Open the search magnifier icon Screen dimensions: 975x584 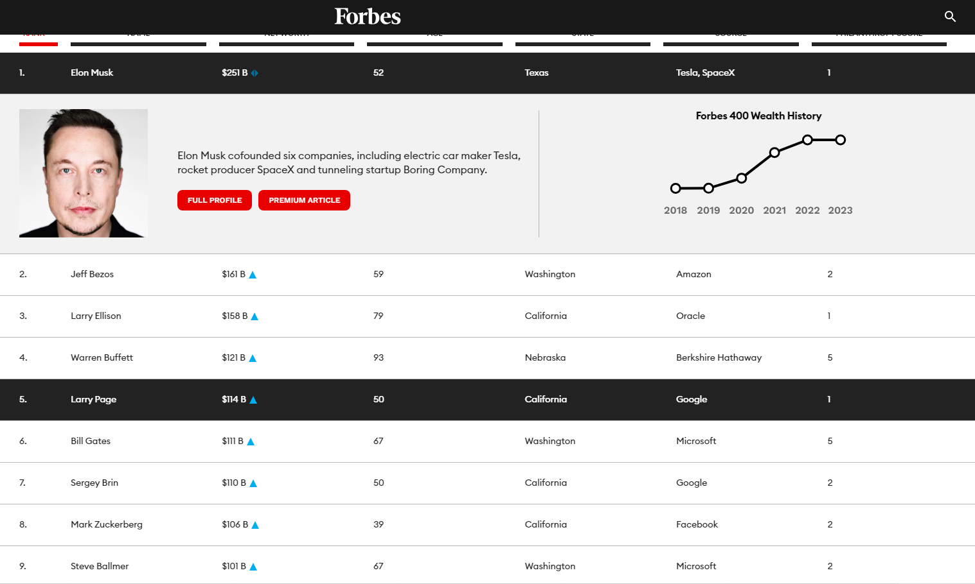(950, 17)
